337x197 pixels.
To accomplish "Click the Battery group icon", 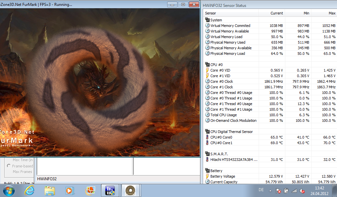I will 207,170.
